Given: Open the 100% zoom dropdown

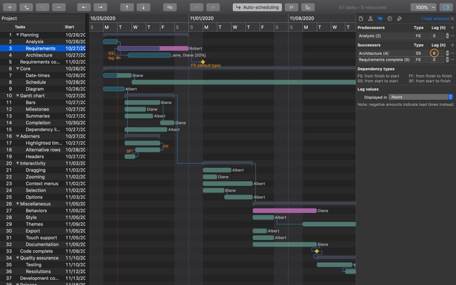Looking at the screenshot, I should pos(424,7).
